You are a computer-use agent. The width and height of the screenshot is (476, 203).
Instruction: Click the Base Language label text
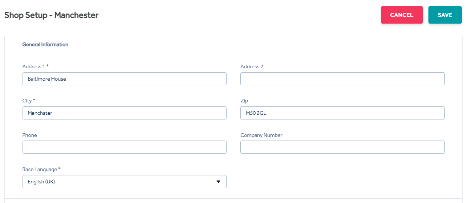tap(41, 169)
